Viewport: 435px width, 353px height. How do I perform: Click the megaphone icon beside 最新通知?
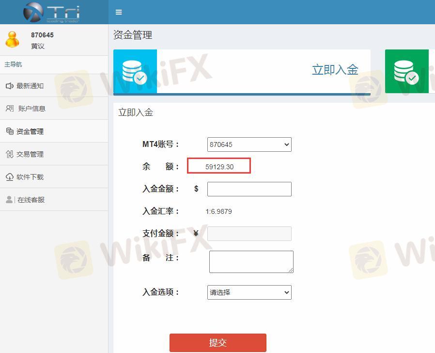[9, 86]
